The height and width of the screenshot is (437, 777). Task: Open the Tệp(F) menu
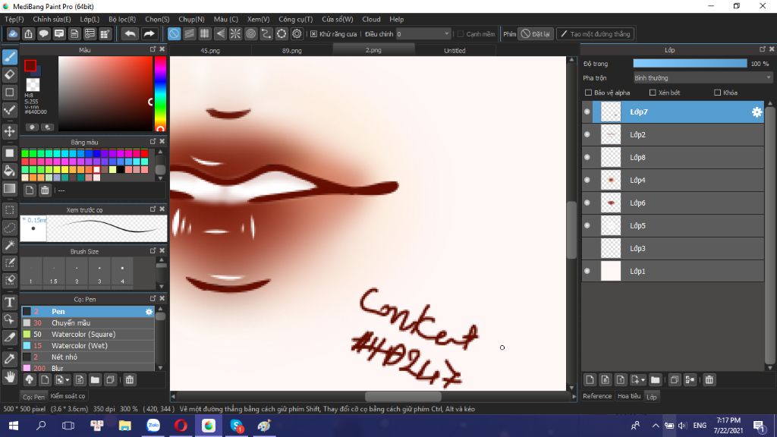point(14,19)
